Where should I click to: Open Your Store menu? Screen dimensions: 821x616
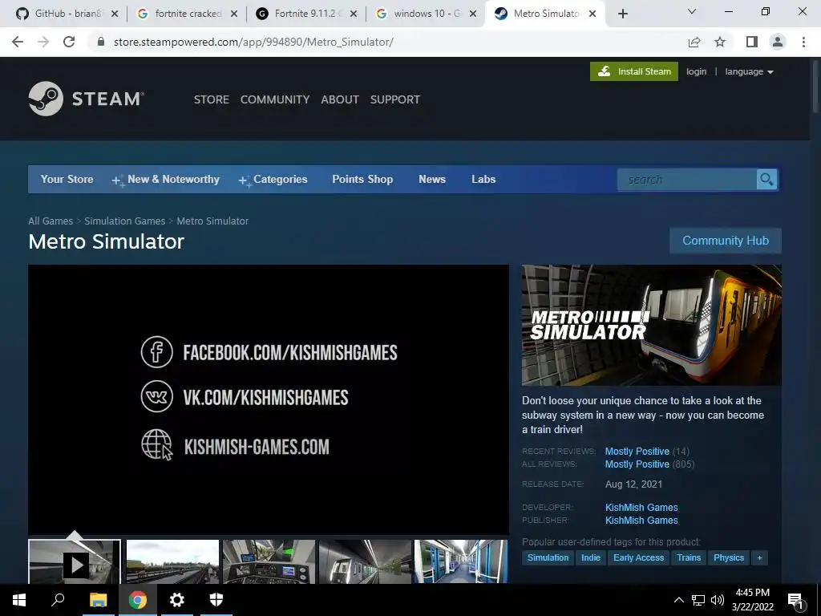[67, 180]
